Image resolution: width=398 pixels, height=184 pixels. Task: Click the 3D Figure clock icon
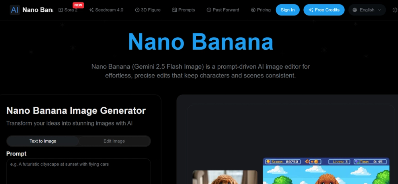pos(137,10)
